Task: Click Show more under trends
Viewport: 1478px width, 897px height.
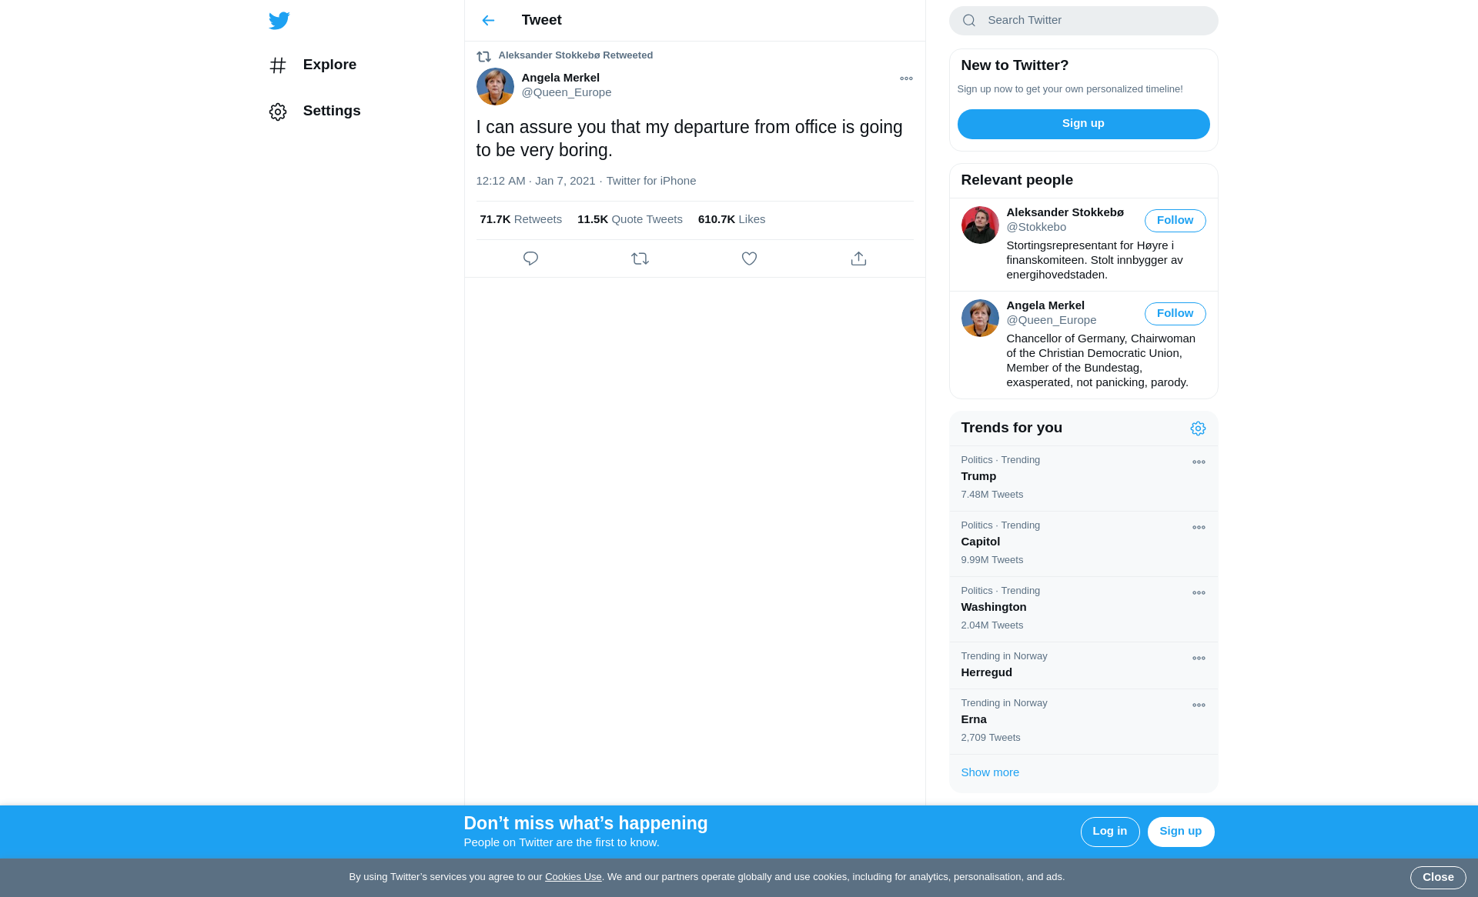Action: pyautogui.click(x=990, y=772)
